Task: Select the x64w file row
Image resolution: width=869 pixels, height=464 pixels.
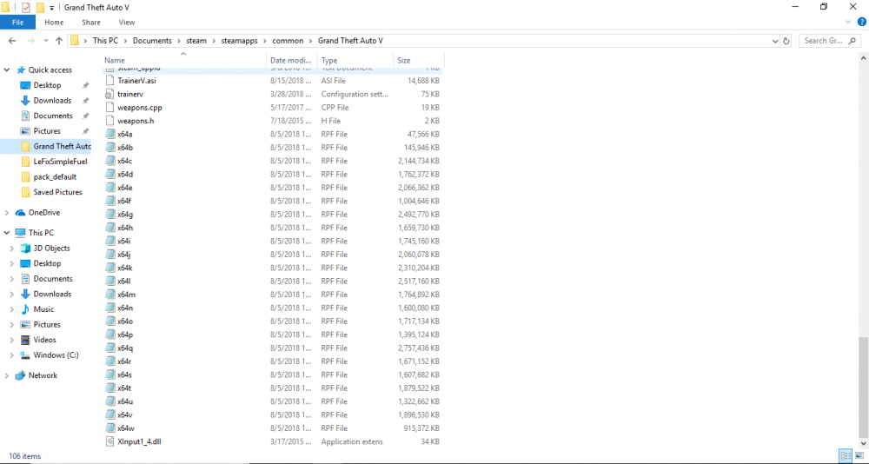Action: tap(273, 428)
